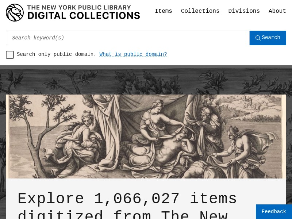Screen dimensions: 292x219
Task: Click the dark background banner above the engraving
Action: point(146,80)
